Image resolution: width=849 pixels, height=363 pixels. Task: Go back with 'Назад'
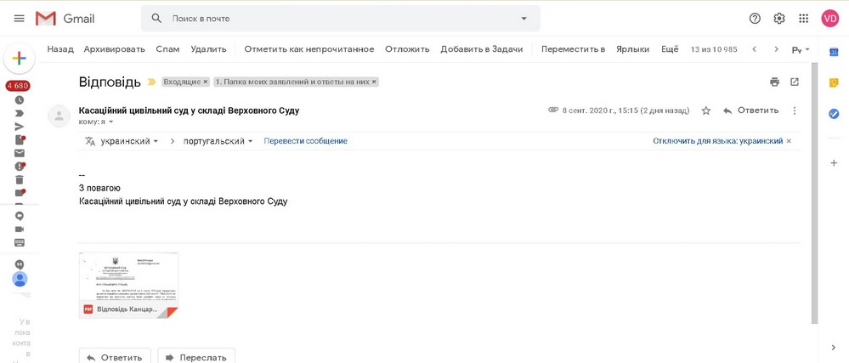tap(60, 49)
